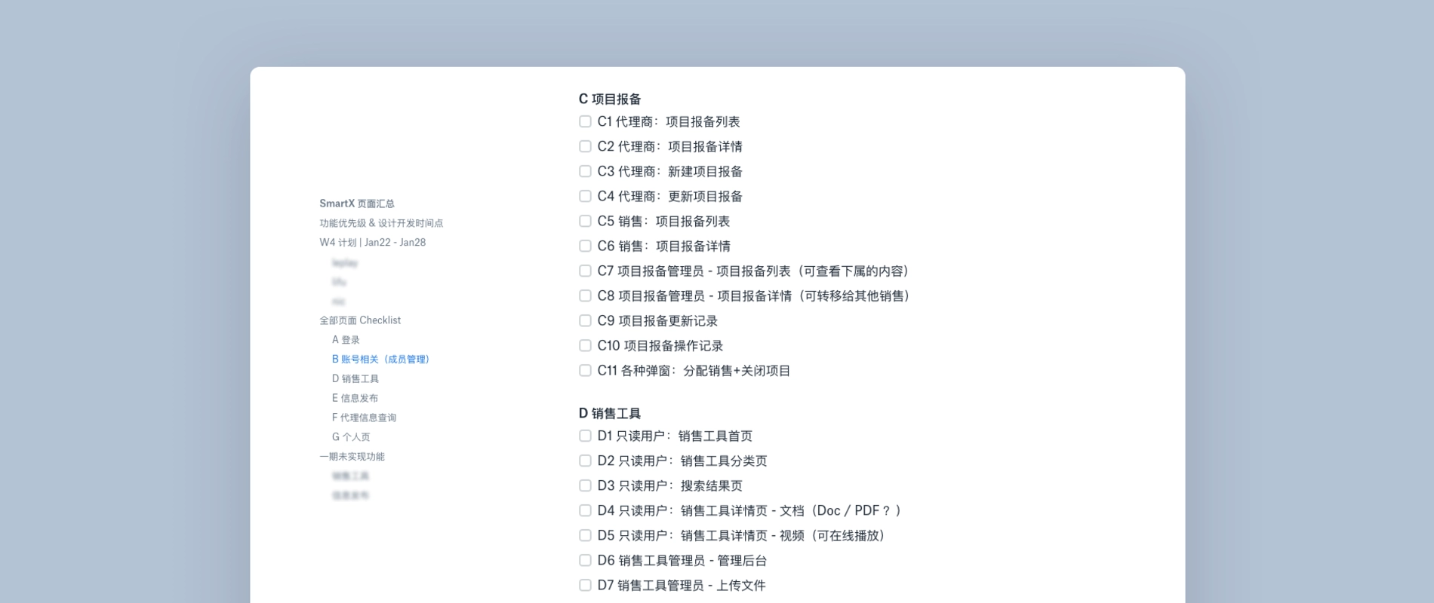Check the C7 项目报备管理员 列表 checkbox
Image resolution: width=1434 pixels, height=603 pixels.
click(x=585, y=271)
